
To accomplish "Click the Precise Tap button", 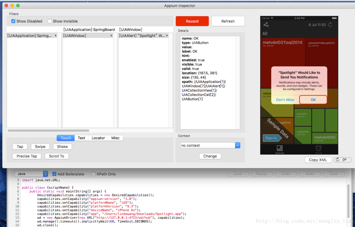I will point(27,156).
